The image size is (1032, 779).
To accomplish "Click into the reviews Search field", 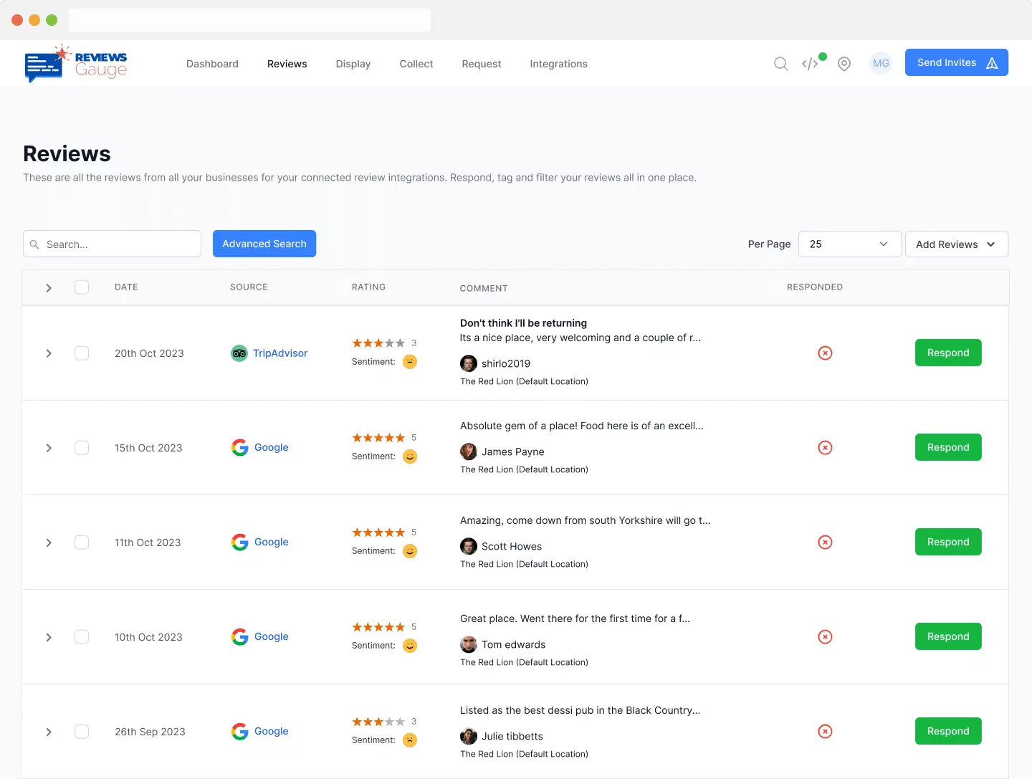I will 119,244.
